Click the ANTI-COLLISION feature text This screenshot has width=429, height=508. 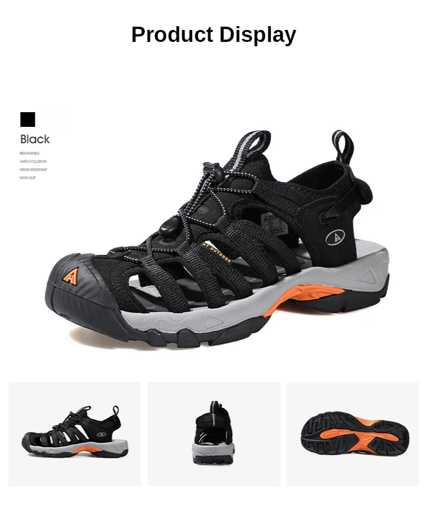click(x=33, y=161)
